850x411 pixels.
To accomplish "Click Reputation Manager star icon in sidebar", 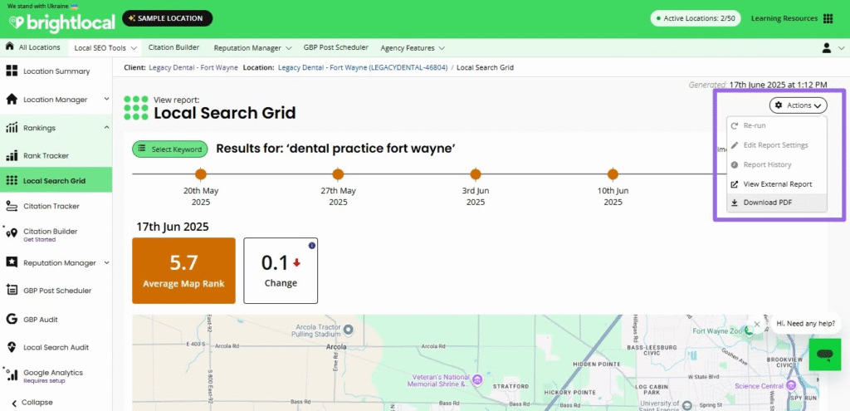I will point(12,262).
